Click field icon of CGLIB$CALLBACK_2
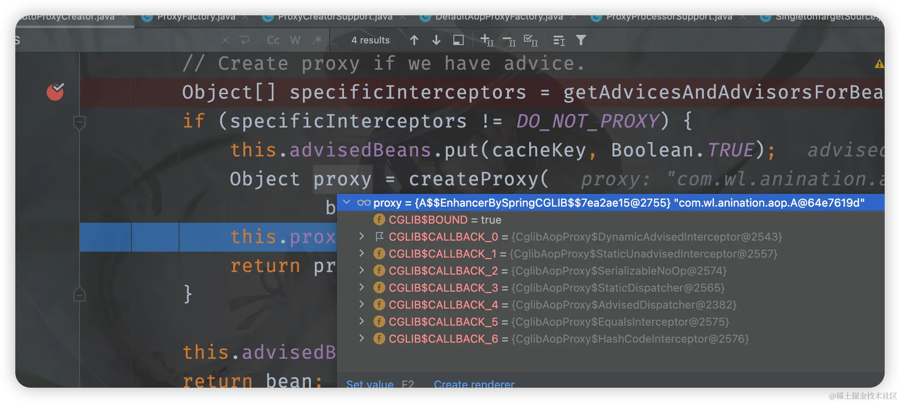Image resolution: width=900 pixels, height=403 pixels. 379,270
